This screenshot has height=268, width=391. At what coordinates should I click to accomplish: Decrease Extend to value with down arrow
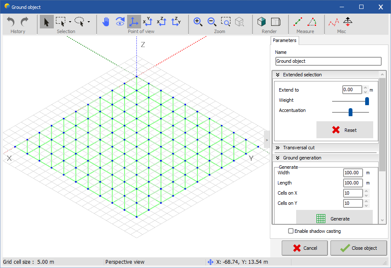tap(365, 92)
